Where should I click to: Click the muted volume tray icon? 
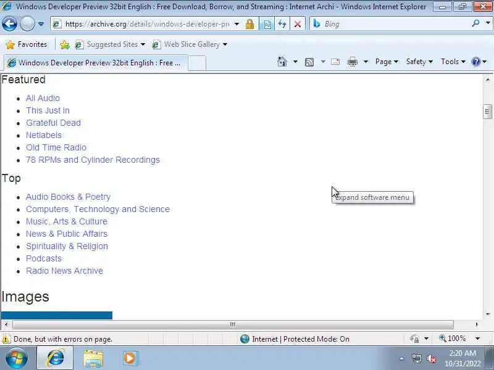(x=431, y=358)
